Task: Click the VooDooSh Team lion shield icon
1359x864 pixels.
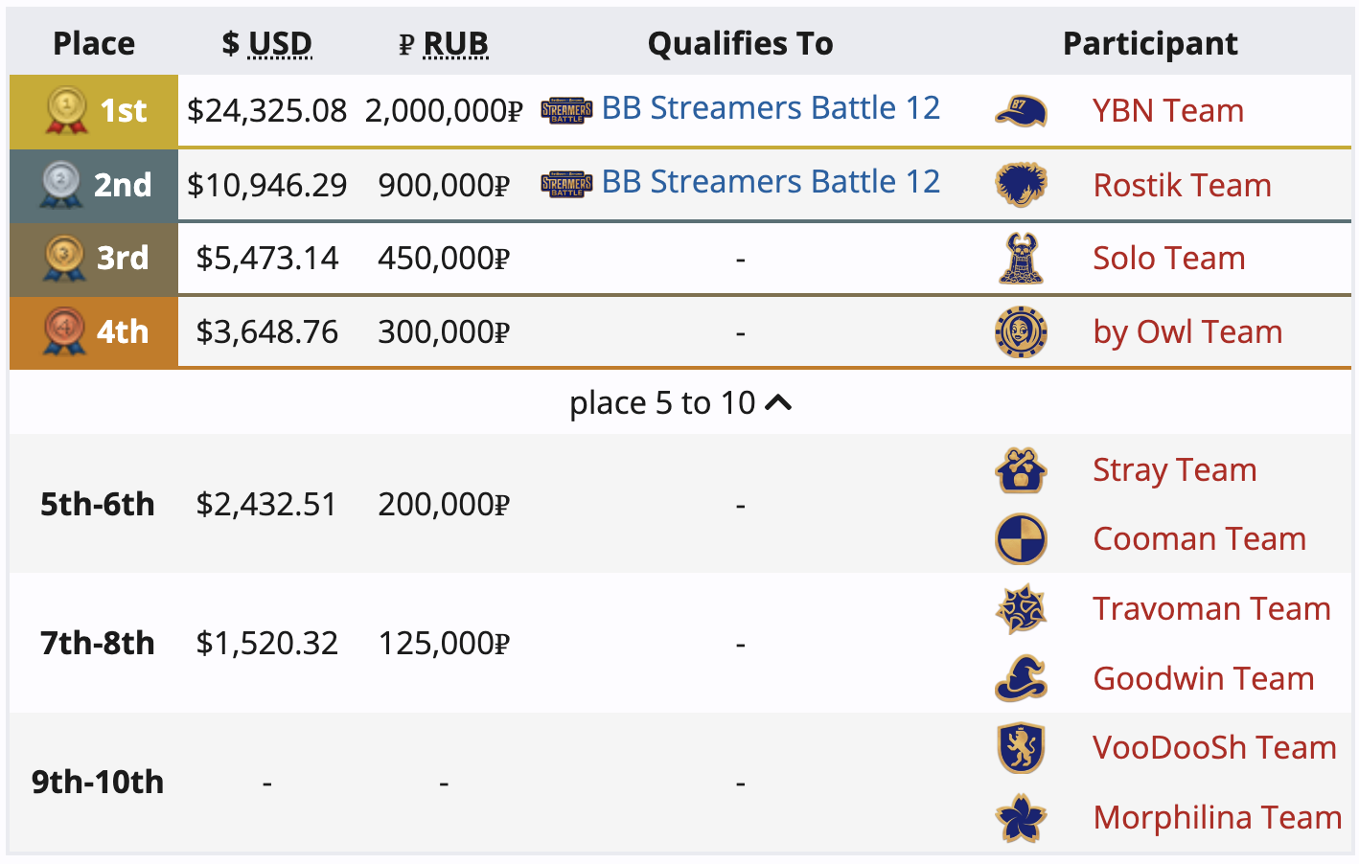Action: click(1021, 748)
